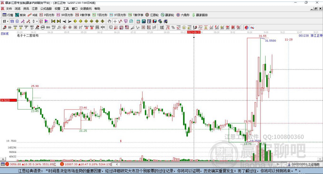Select the 2023-08-31 date marker

tap(194, 32)
